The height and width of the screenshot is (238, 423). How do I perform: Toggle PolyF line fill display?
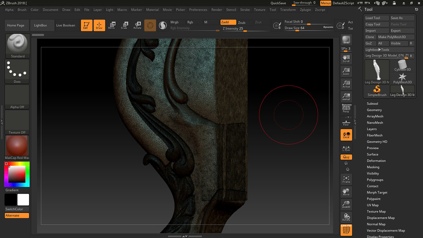point(346,230)
